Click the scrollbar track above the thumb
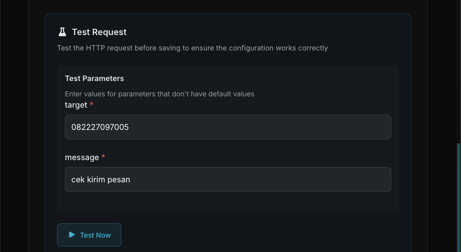Image resolution: width=461 pixels, height=252 pixels. (x=458, y=74)
